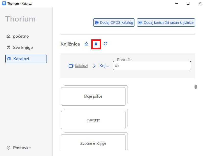Follow the Katalozi breadcrumb link
This screenshot has width=205, height=156.
pyautogui.click(x=81, y=66)
